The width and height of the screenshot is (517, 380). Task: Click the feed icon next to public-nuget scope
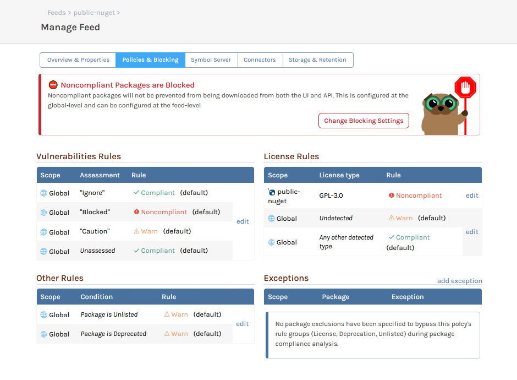tap(272, 192)
